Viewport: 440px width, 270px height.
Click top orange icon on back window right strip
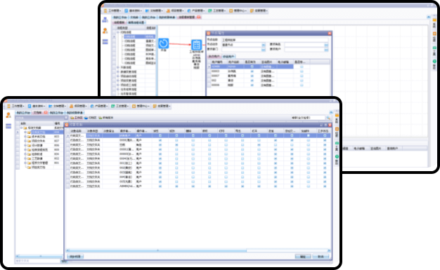[434, 20]
